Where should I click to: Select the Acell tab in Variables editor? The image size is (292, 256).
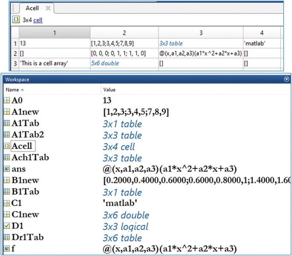33,8
